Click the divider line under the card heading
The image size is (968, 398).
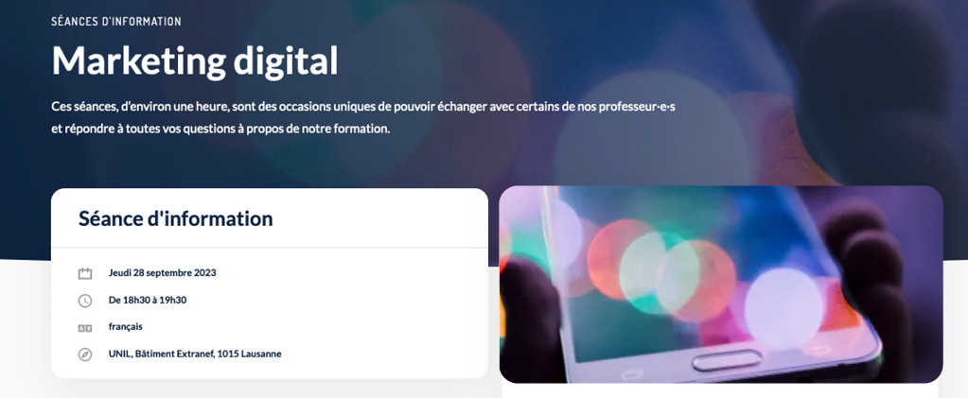pos(269,248)
